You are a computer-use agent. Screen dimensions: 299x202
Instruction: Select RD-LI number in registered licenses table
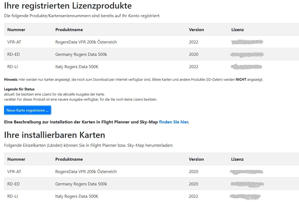pos(12,67)
